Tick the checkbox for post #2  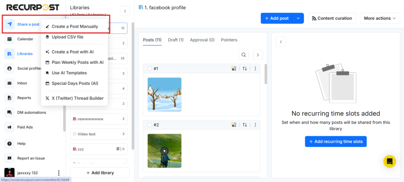pos(150,125)
